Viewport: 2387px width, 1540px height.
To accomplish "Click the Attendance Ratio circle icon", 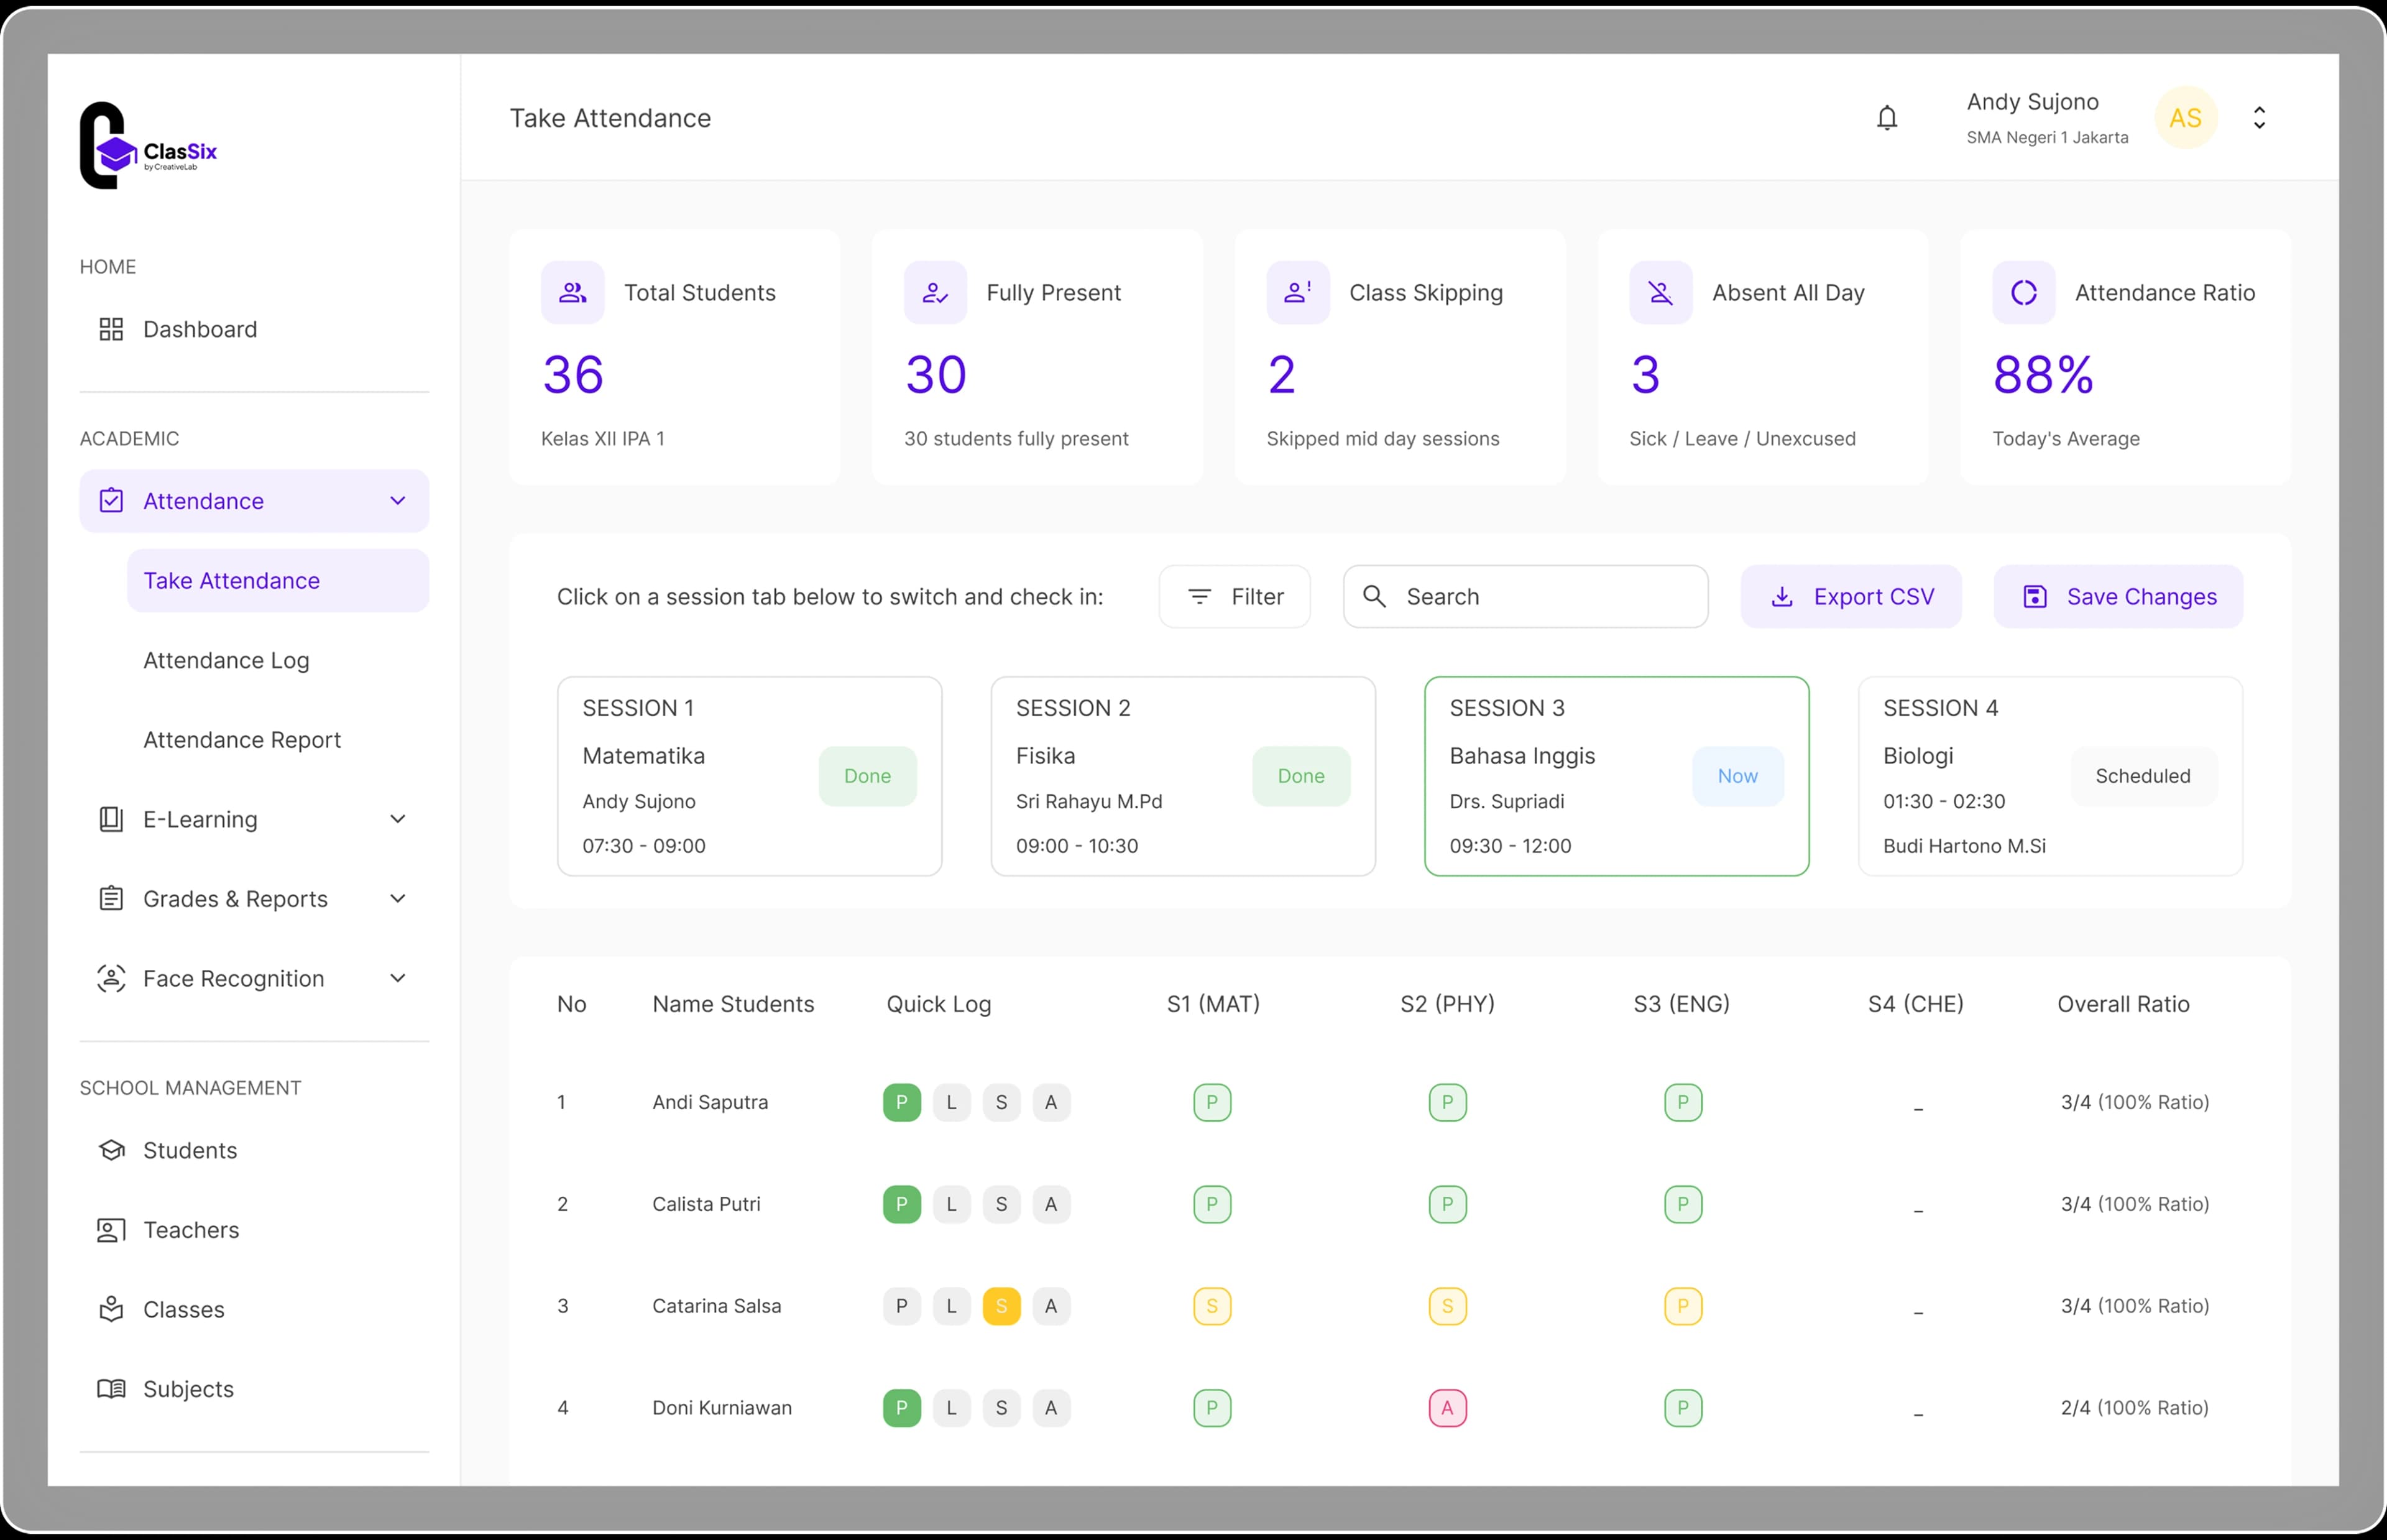I will click(2023, 292).
